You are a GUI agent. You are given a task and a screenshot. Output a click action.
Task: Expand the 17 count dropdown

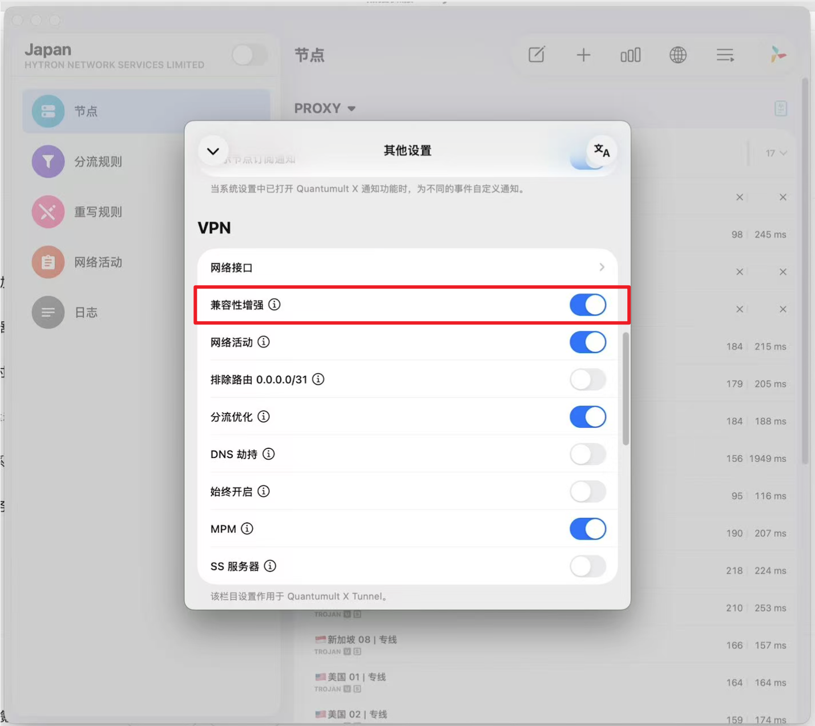click(776, 153)
